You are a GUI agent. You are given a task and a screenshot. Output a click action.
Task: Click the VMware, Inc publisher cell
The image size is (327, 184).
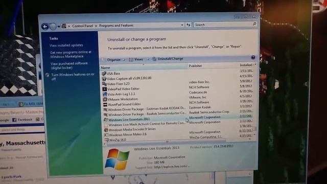(x=198, y=97)
